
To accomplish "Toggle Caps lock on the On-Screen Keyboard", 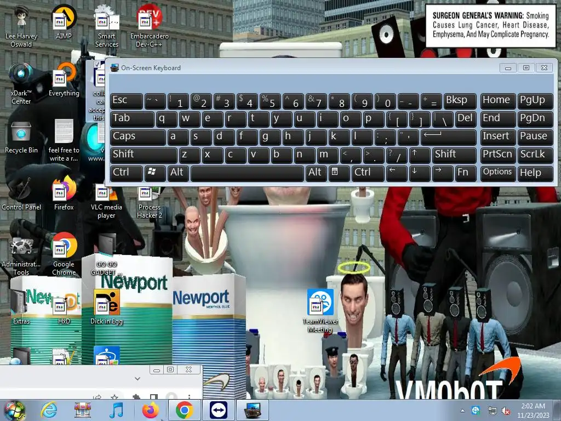I will [x=138, y=136].
